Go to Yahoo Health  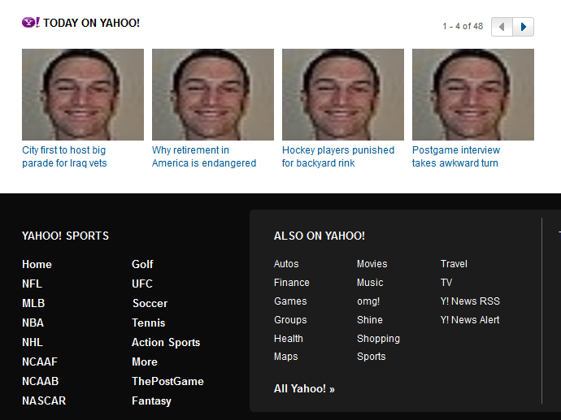coord(289,339)
